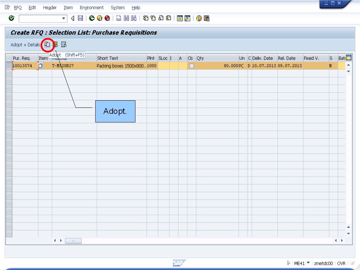The width and height of the screenshot is (360, 270).
Task: Toggle the Cls checkbox for the requisition row
Action: point(191,66)
